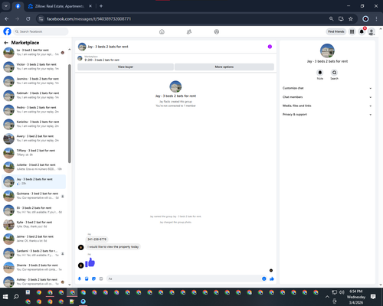Image resolution: width=383 pixels, height=306 pixels.
Task: Search in conversation magnifier icon
Action: point(334,73)
